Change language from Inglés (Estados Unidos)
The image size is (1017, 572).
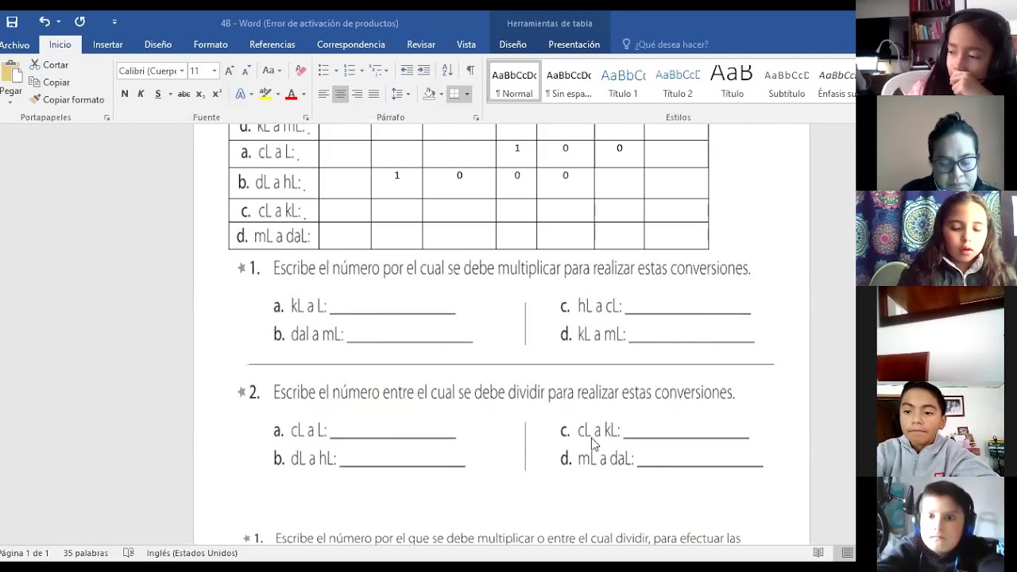point(191,553)
